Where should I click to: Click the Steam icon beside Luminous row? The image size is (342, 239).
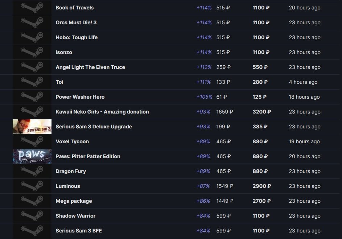(32, 186)
